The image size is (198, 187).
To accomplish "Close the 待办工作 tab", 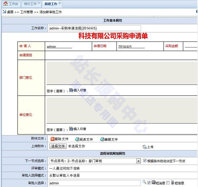I will tap(39, 3).
